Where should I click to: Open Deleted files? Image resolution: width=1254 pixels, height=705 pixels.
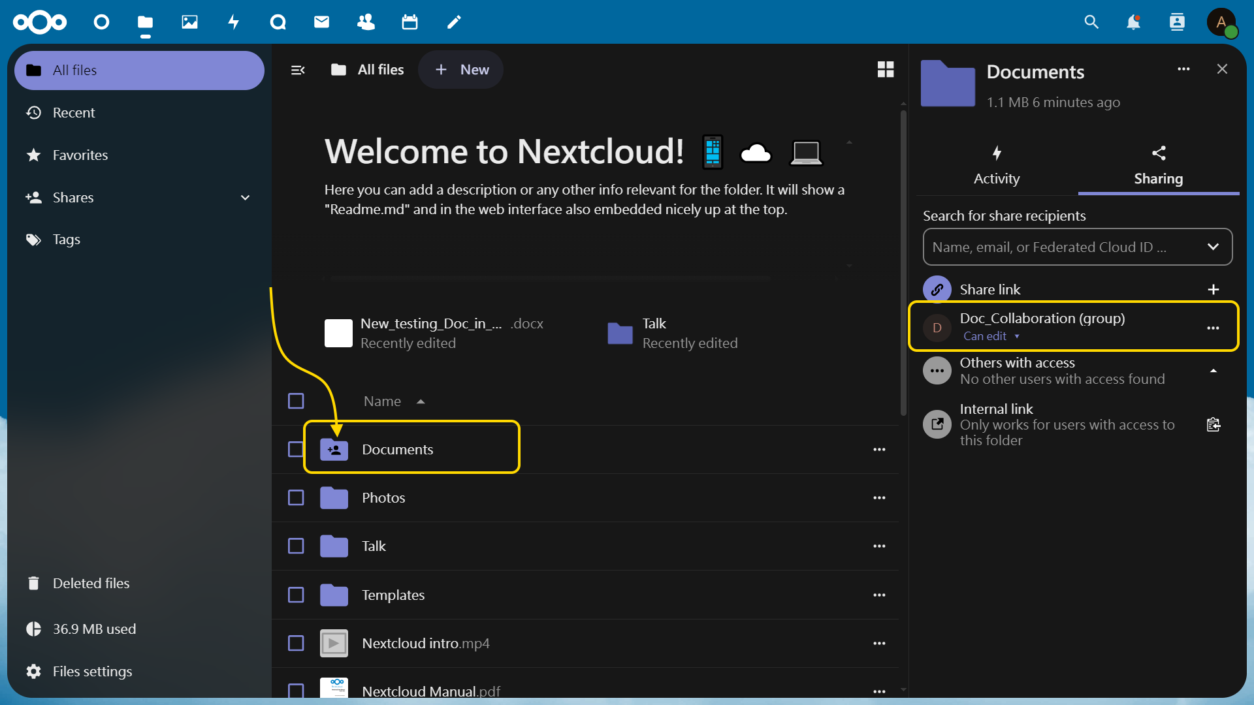pyautogui.click(x=139, y=583)
